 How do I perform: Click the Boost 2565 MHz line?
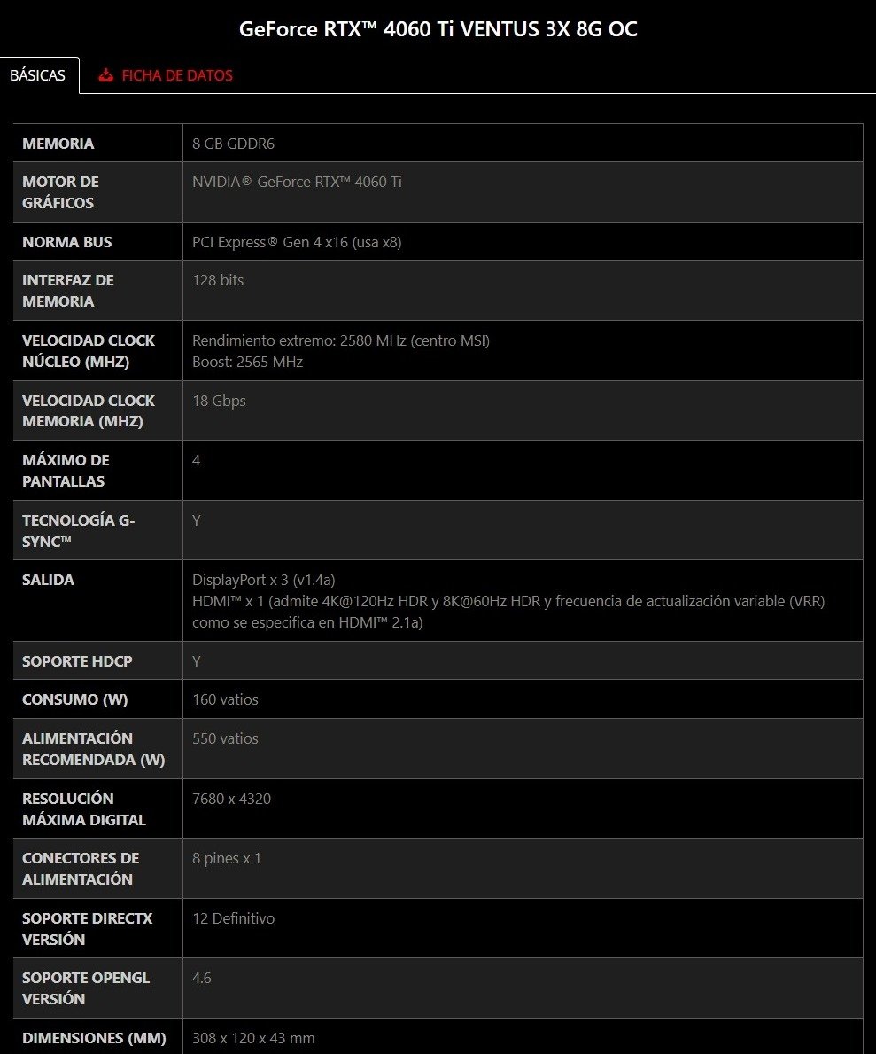click(247, 362)
